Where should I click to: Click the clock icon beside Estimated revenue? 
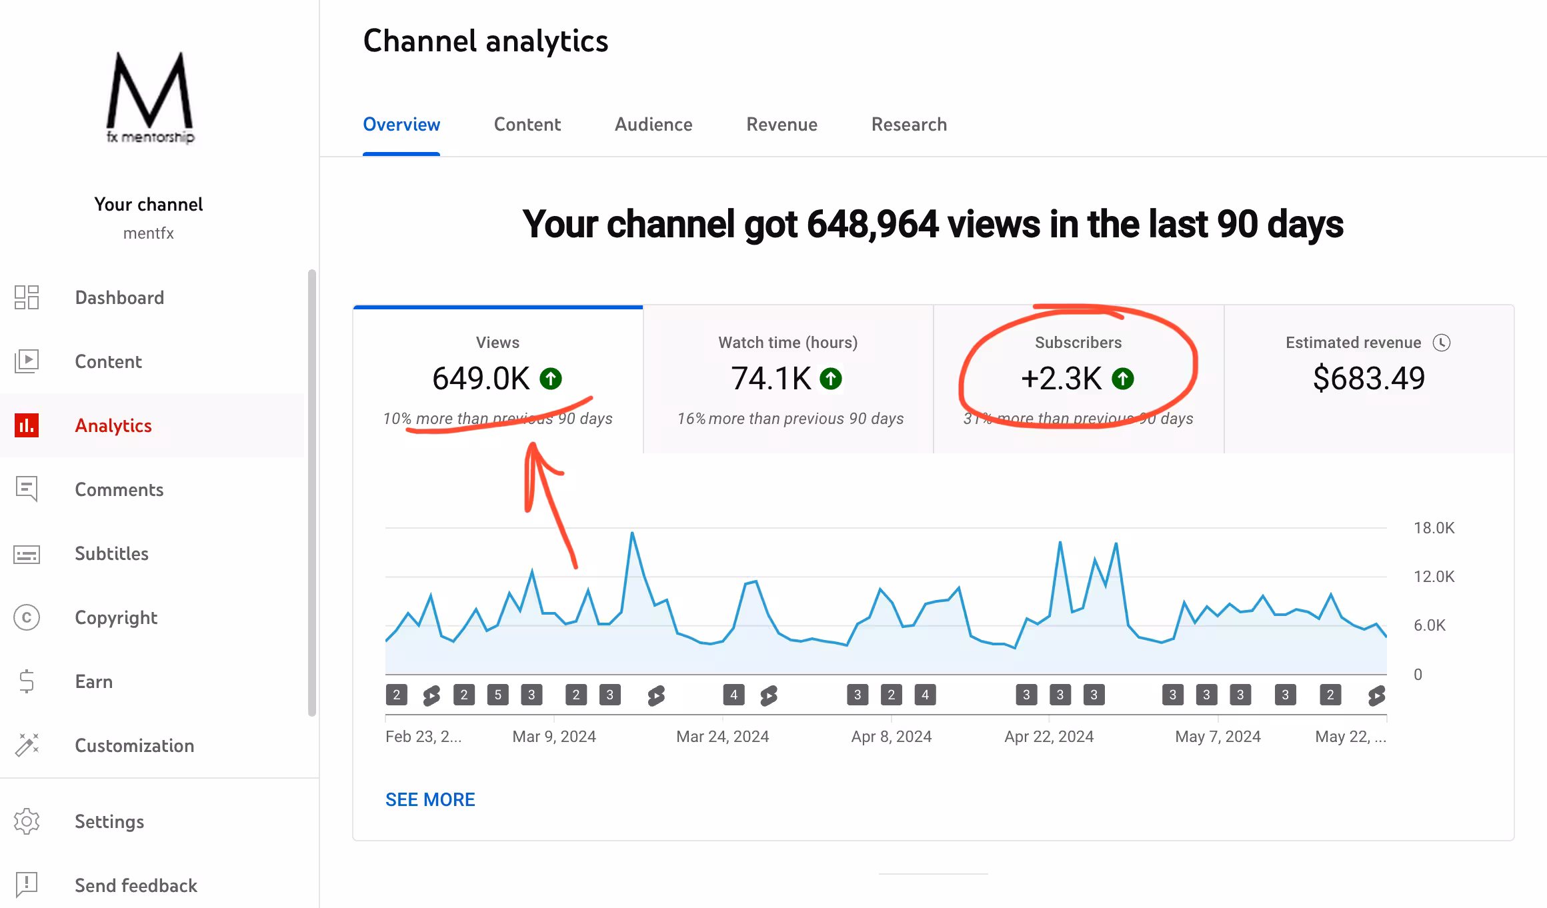tap(1442, 343)
